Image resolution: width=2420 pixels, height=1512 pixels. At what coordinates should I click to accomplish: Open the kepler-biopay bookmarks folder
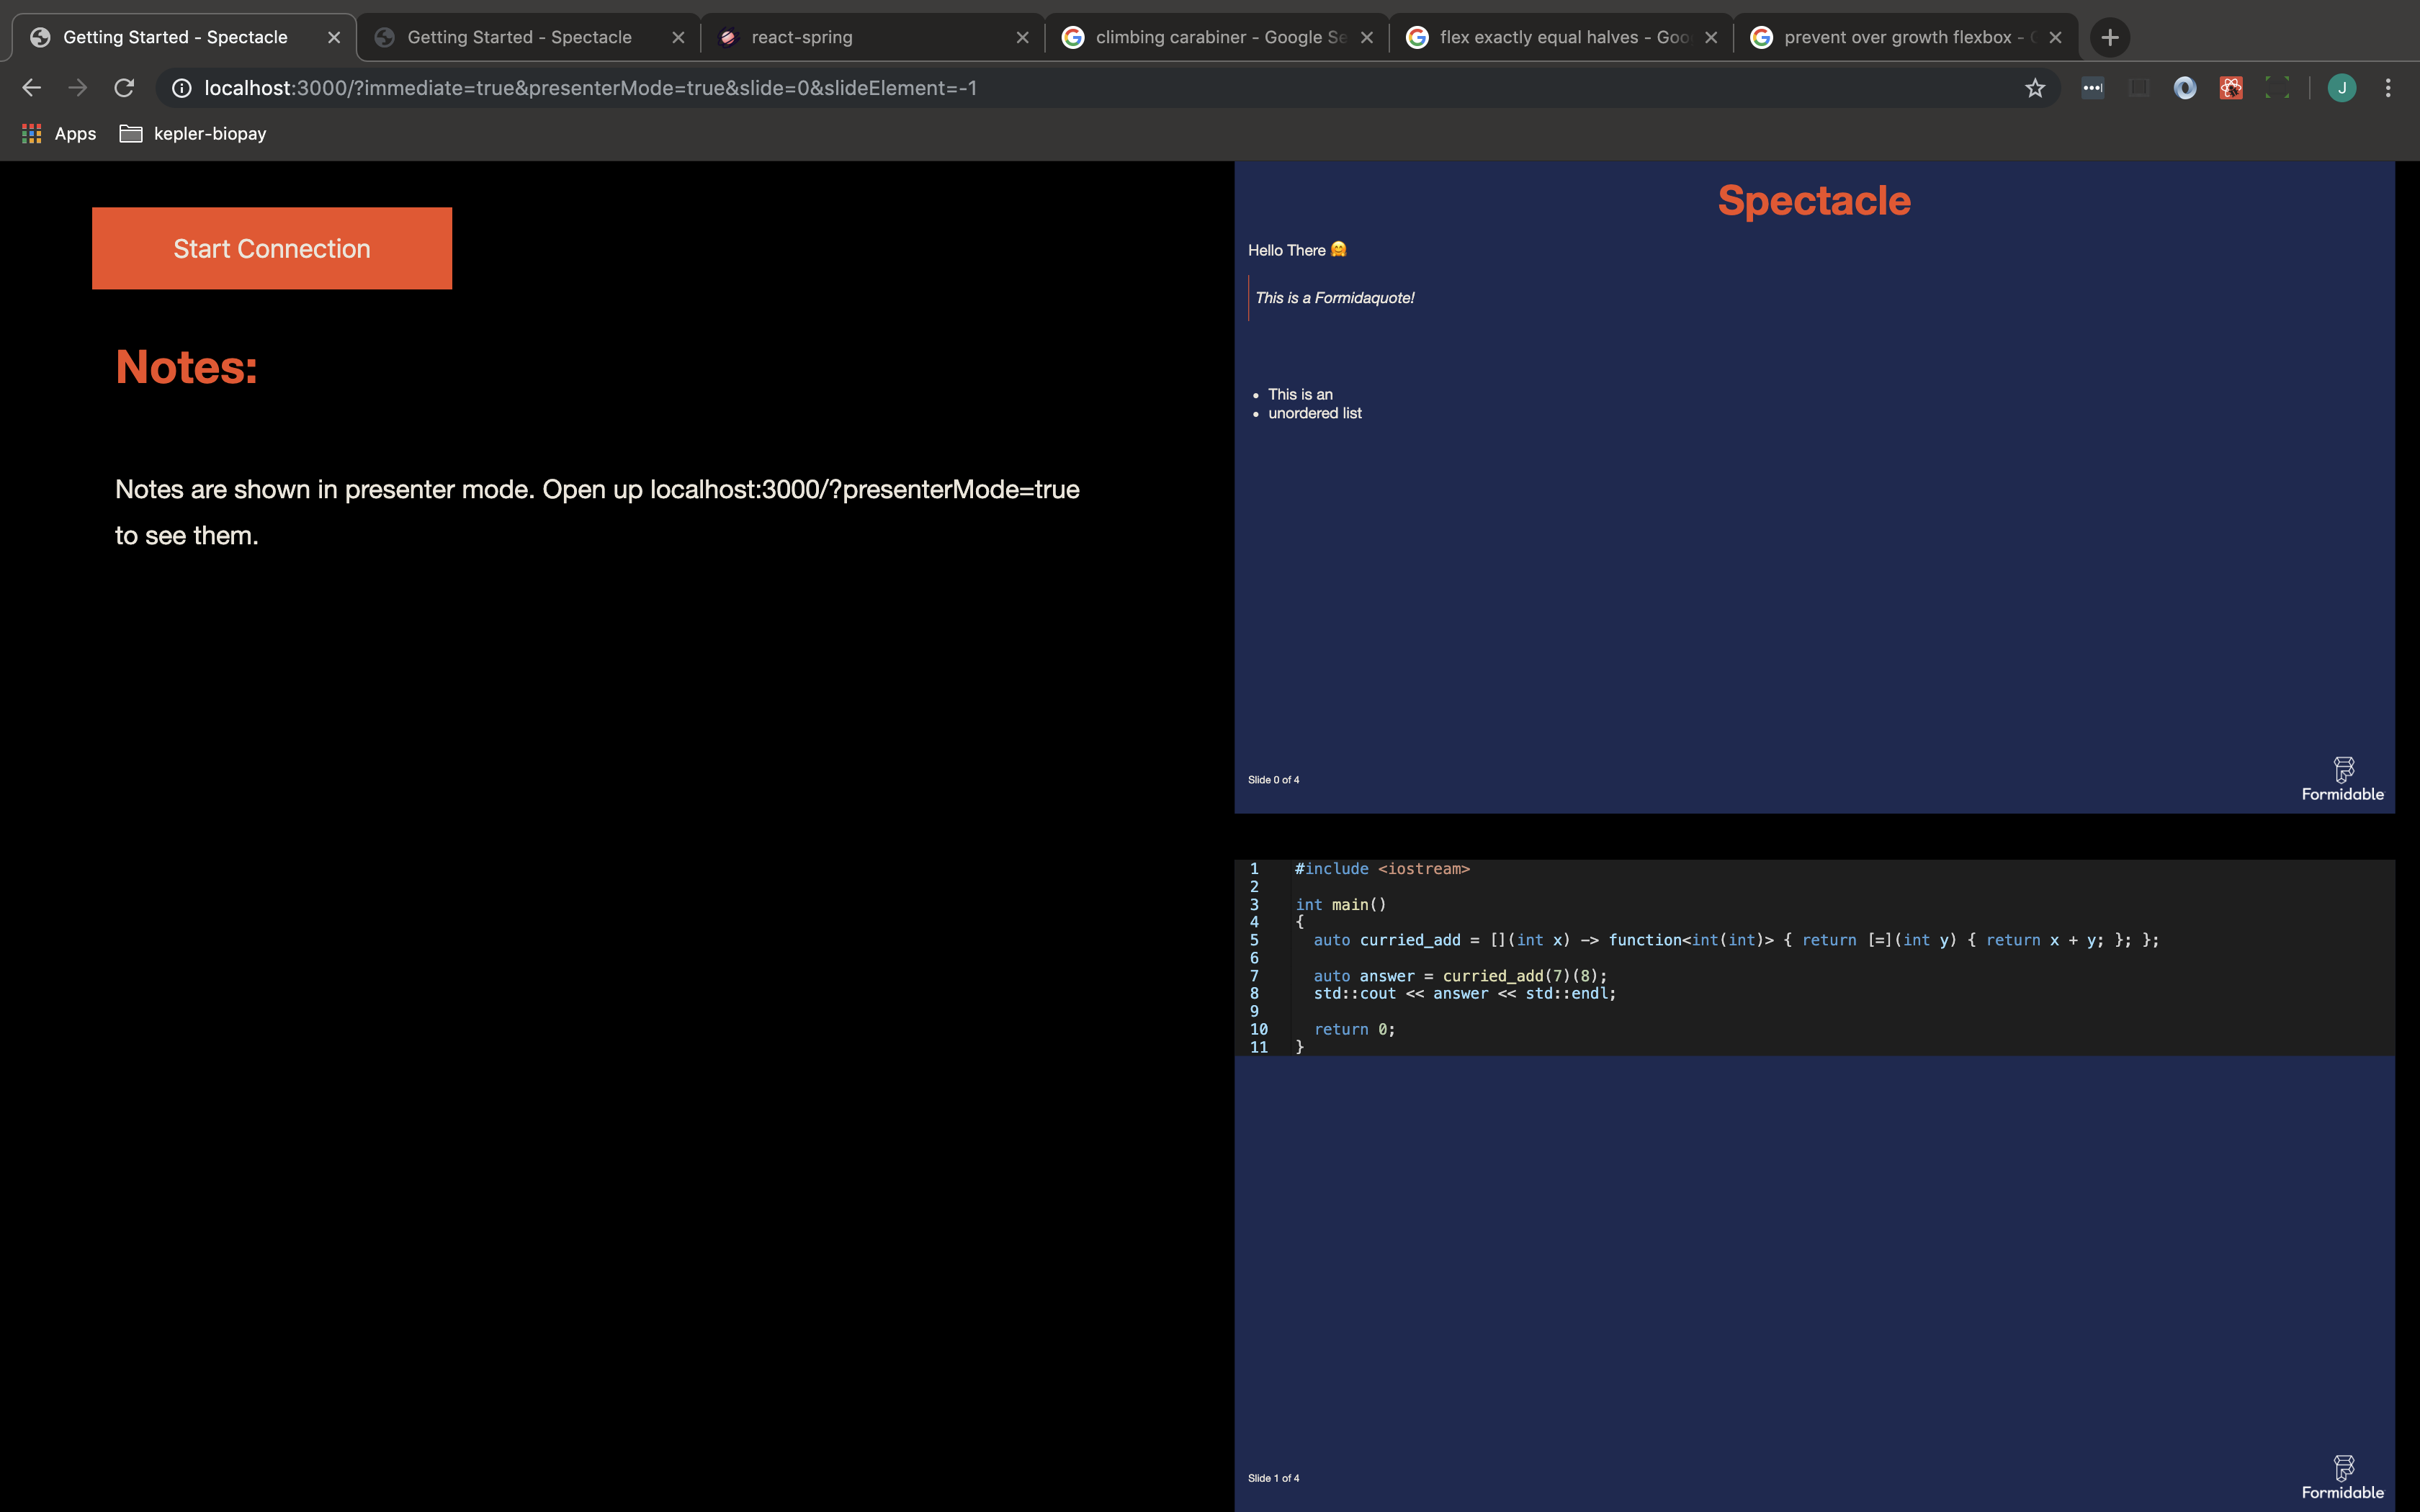point(193,133)
